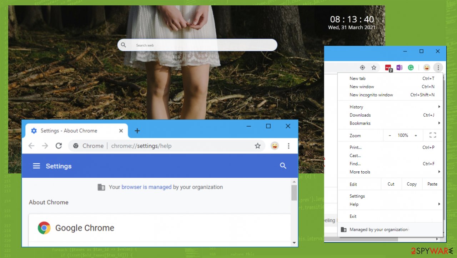The width and height of the screenshot is (457, 258).
Task: Open Settings from Chrome menu
Action: [x=390, y=196]
